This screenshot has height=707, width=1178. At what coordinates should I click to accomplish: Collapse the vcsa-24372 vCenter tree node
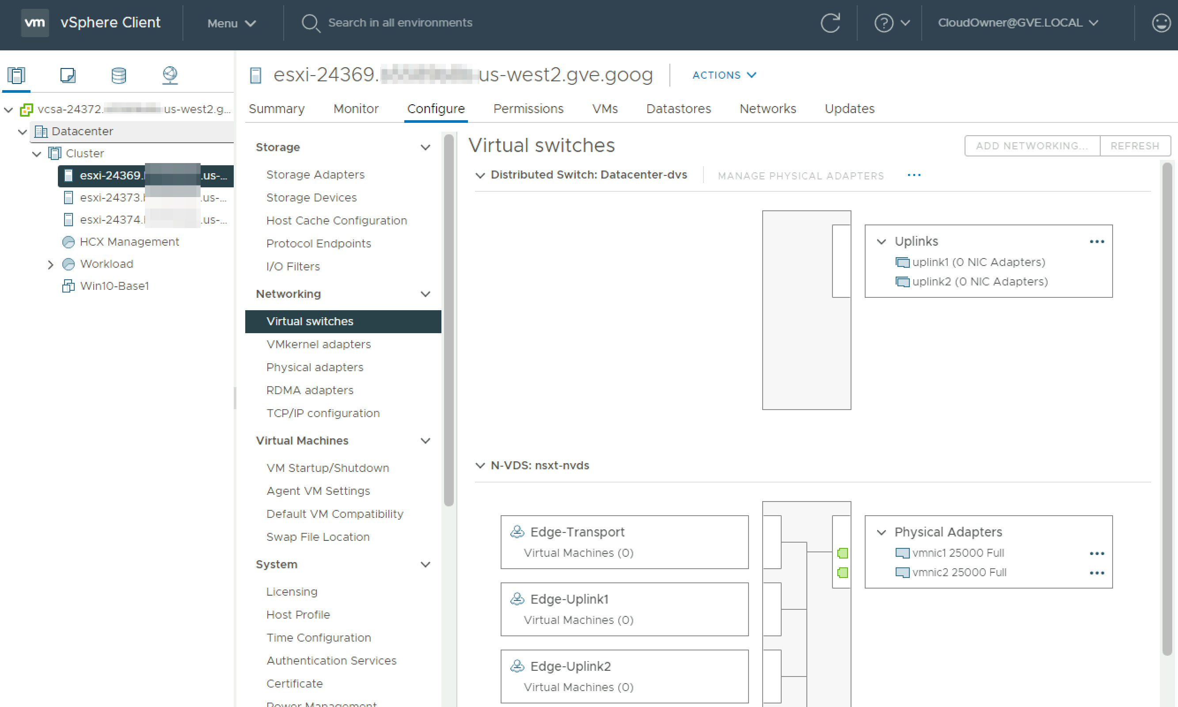coord(8,110)
